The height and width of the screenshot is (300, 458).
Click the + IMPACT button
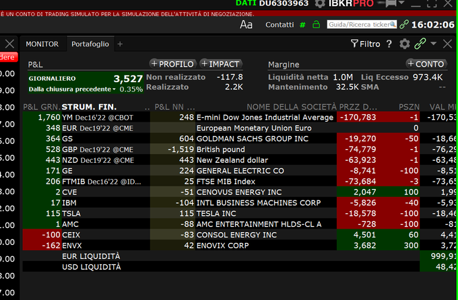coord(221,64)
